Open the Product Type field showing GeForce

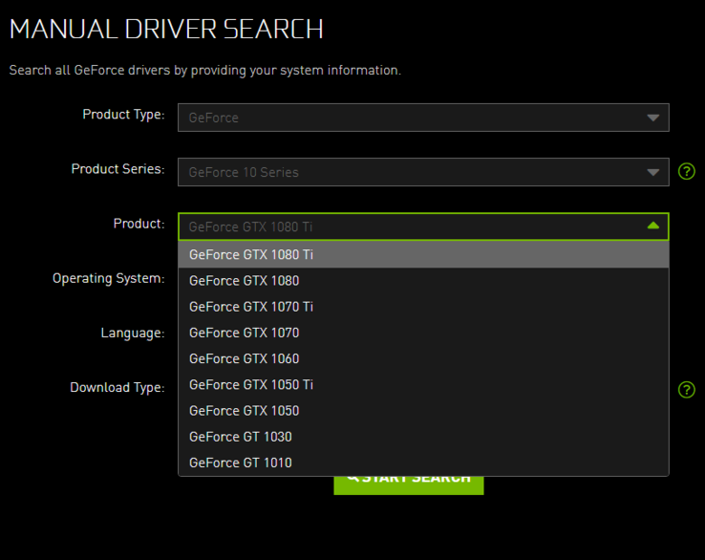pos(411,118)
